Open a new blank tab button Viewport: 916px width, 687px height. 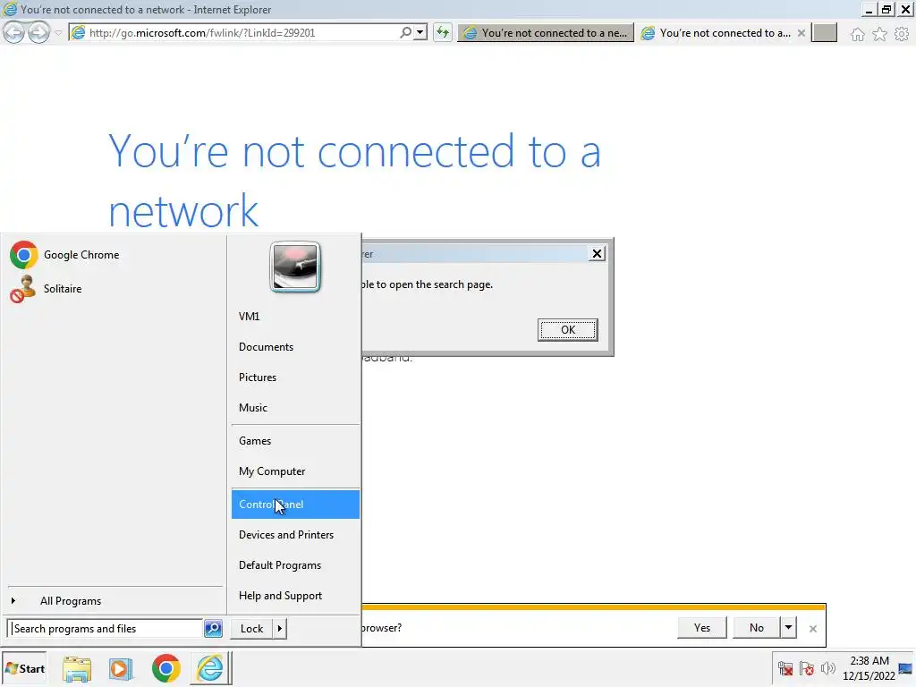point(824,33)
